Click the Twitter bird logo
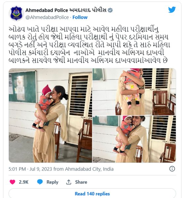 click(x=172, y=10)
